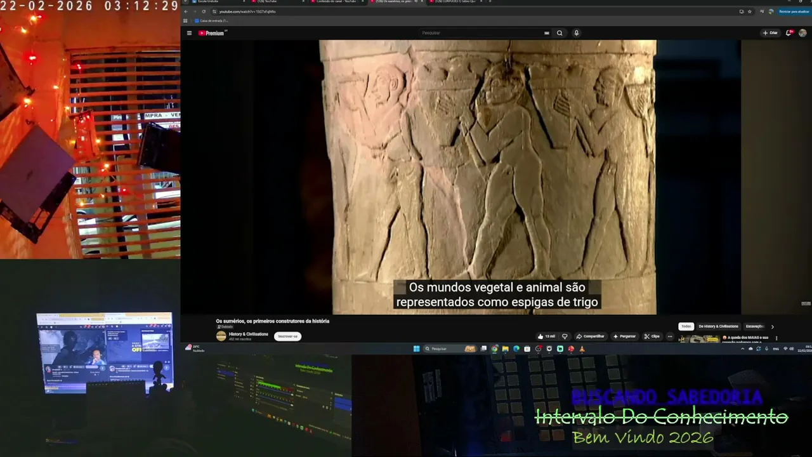Open a new browser tab

pos(490,2)
